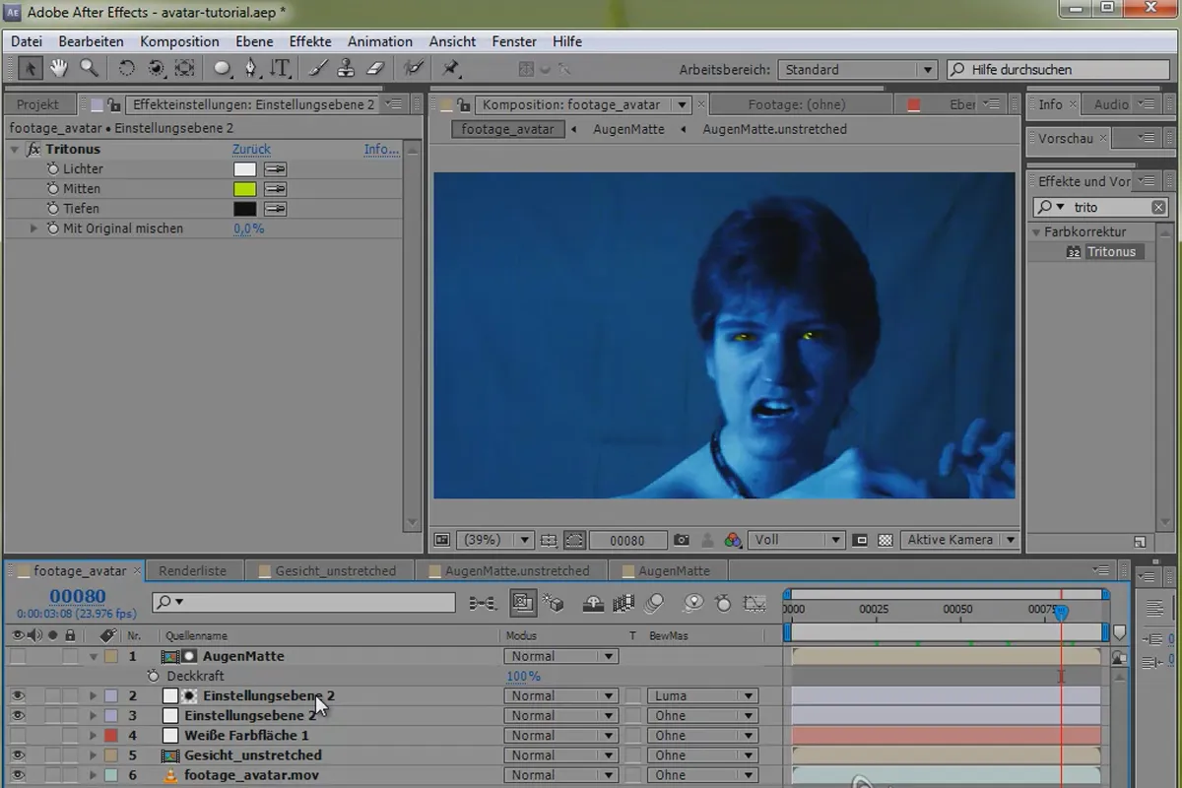Click the snapshot camera icon below viewer

(x=682, y=540)
